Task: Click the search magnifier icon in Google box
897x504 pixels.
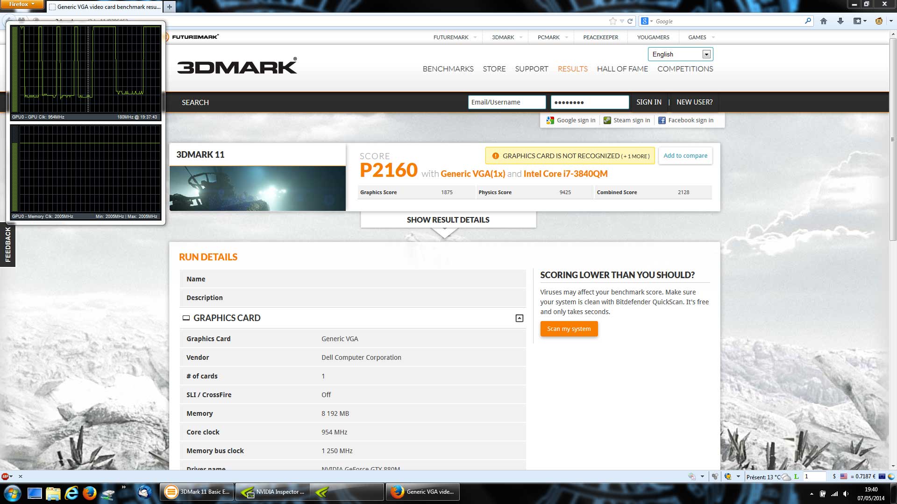Action: tap(808, 21)
